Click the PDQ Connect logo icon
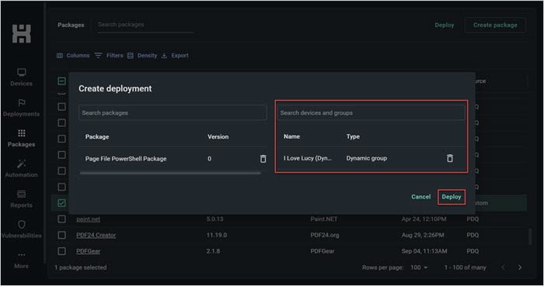This screenshot has width=544, height=286. [x=22, y=33]
